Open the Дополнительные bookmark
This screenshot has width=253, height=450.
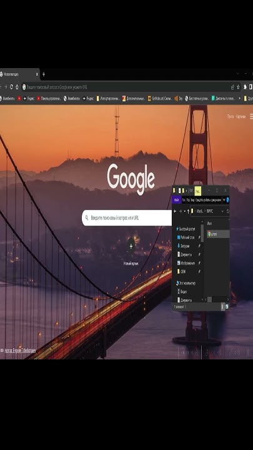pos(134,99)
